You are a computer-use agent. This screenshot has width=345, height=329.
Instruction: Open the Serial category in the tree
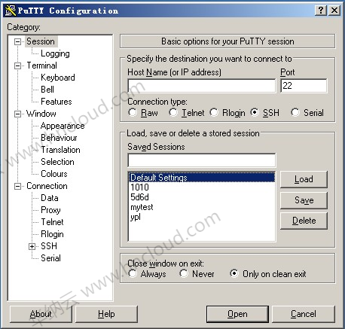pos(50,258)
